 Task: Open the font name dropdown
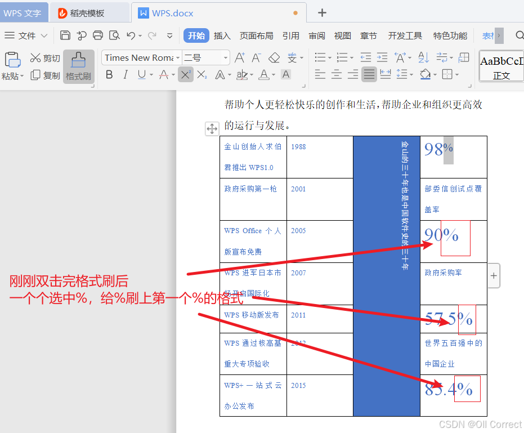point(178,58)
